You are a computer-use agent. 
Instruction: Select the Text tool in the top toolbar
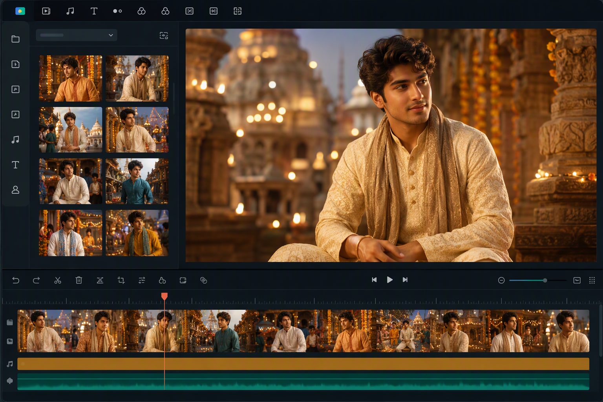coord(94,11)
